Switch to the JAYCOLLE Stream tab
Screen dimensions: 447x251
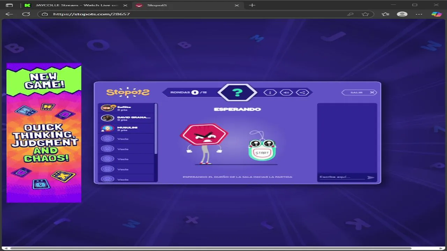tap(76, 5)
